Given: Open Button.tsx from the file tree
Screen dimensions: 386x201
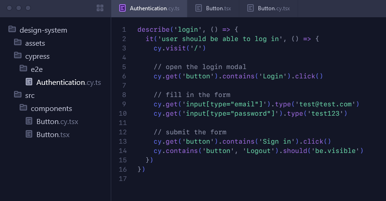Looking at the screenshot, I should pos(53,135).
